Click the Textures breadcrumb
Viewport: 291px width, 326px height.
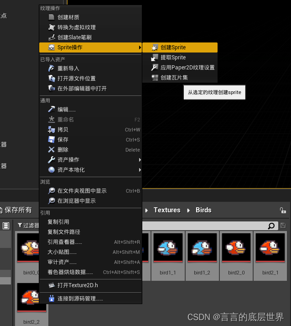pyautogui.click(x=167, y=210)
